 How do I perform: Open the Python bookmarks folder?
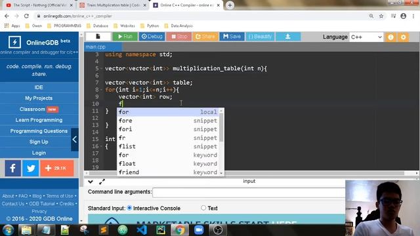tap(150, 26)
